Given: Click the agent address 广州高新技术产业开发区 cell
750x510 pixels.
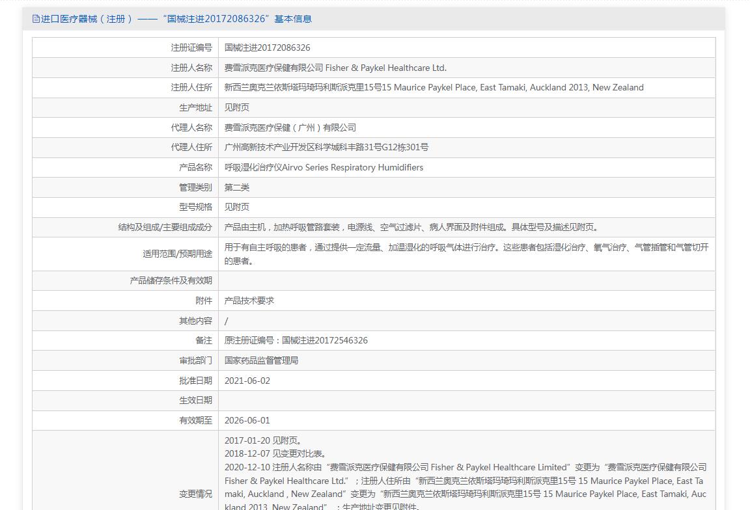Looking at the screenshot, I should tap(326, 147).
